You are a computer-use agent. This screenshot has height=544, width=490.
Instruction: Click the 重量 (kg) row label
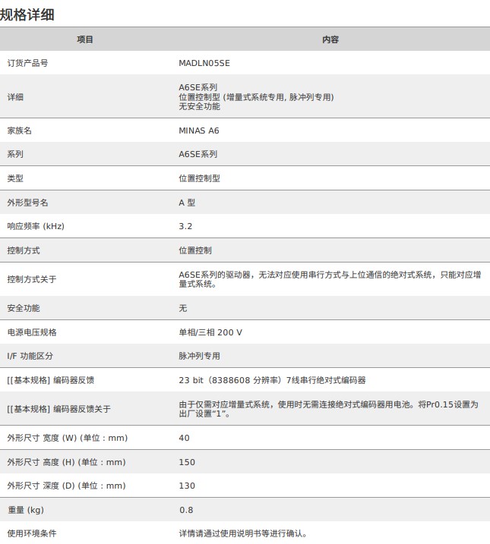point(26,509)
